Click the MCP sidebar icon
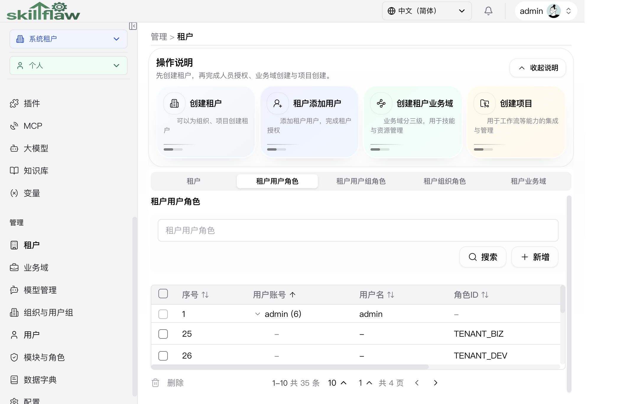Screen dimensions: 643x404 click(14, 126)
